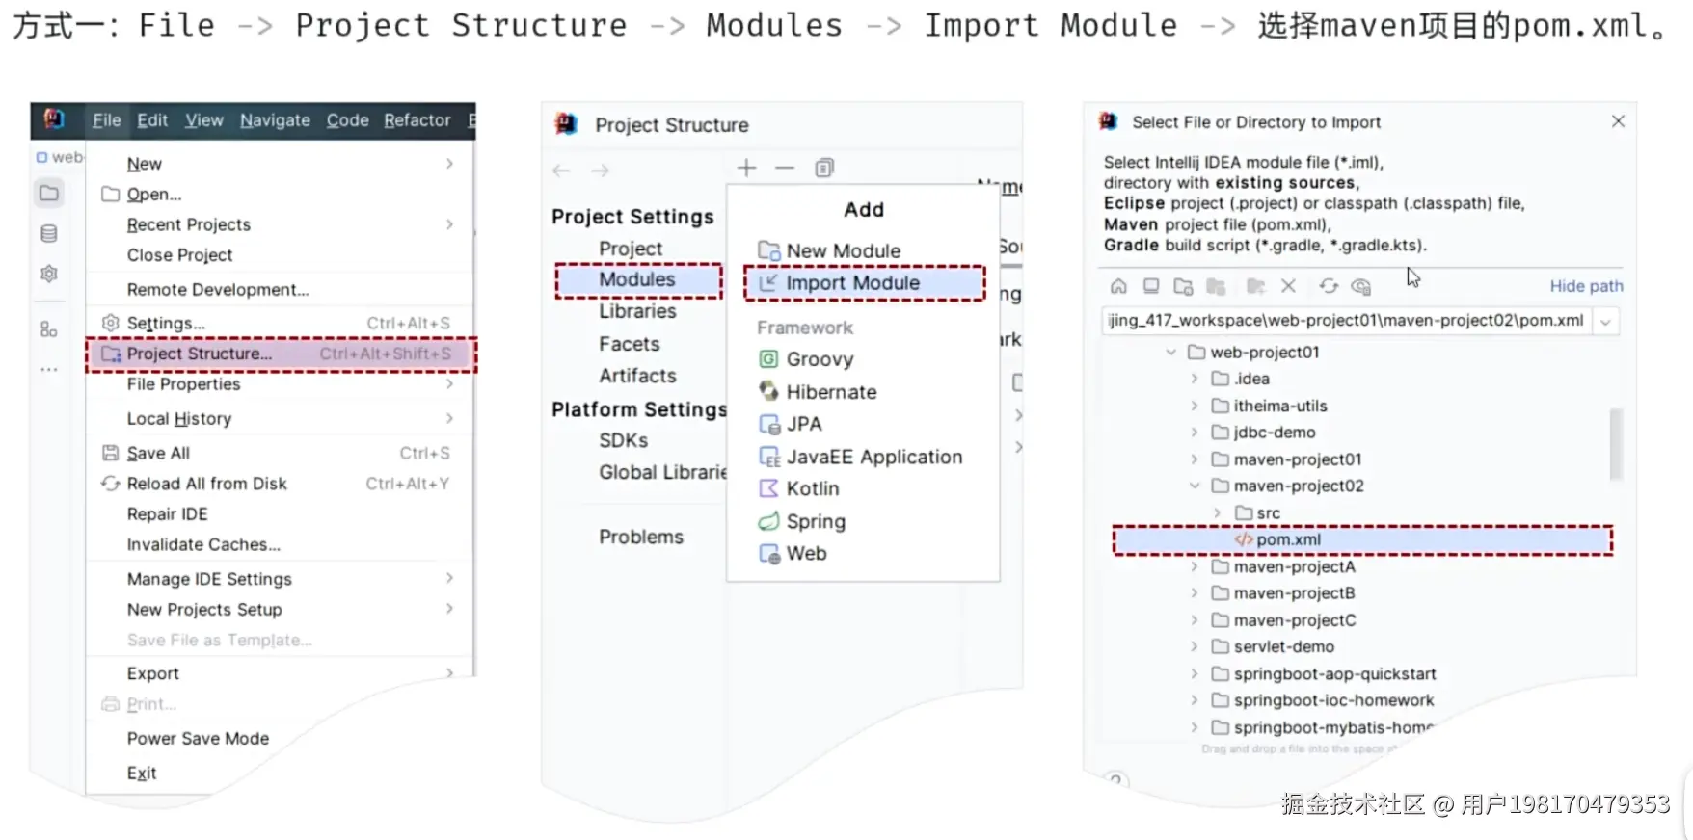Screen dimensions: 1693x840
Task: Select Spring framework in Add popup
Action: point(863,521)
